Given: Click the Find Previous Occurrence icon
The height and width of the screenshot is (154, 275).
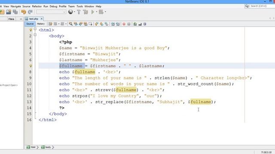Looking at the screenshot, I should point(76,24).
